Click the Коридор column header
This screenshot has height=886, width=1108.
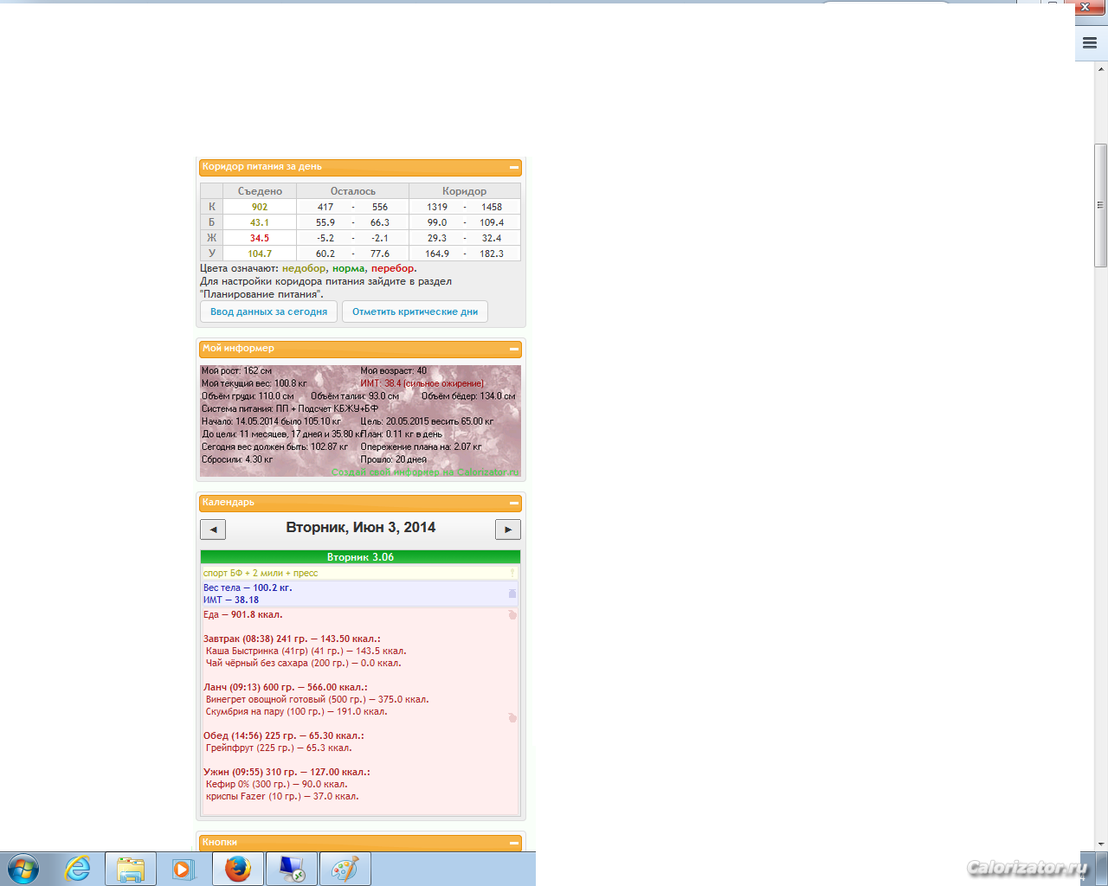pos(465,191)
